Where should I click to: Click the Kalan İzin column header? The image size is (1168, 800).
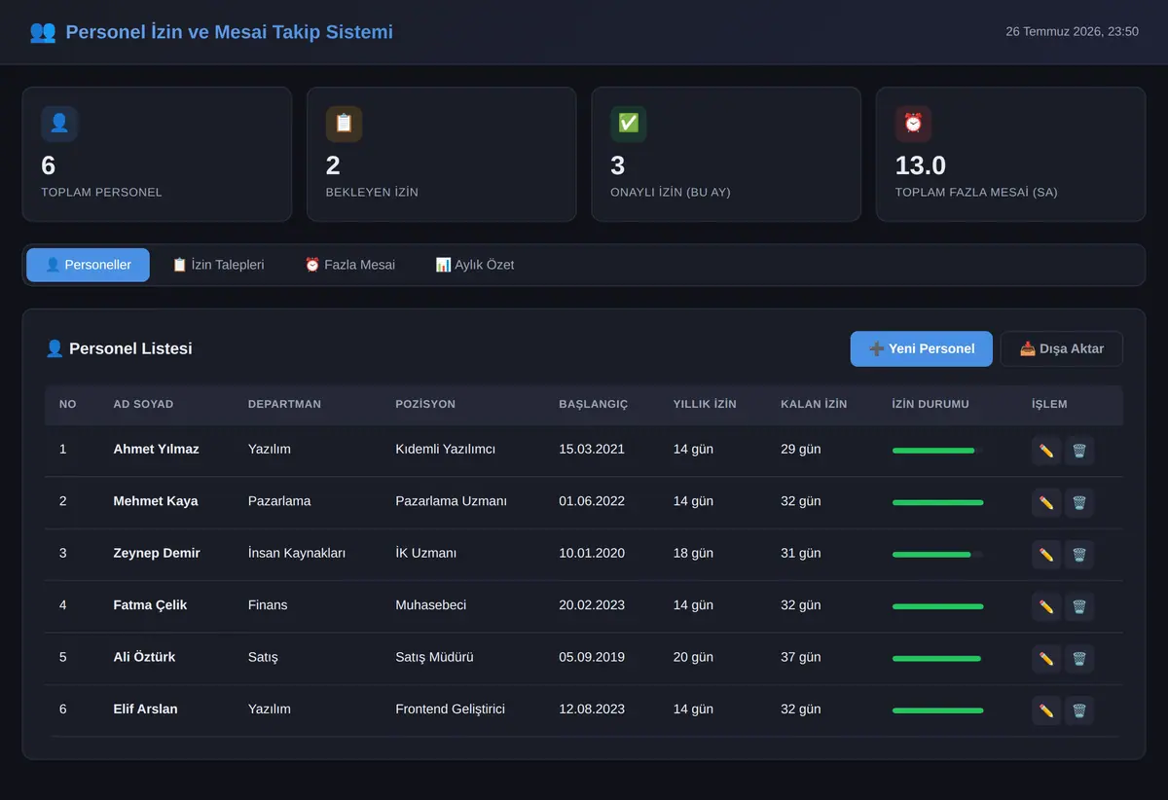(814, 404)
